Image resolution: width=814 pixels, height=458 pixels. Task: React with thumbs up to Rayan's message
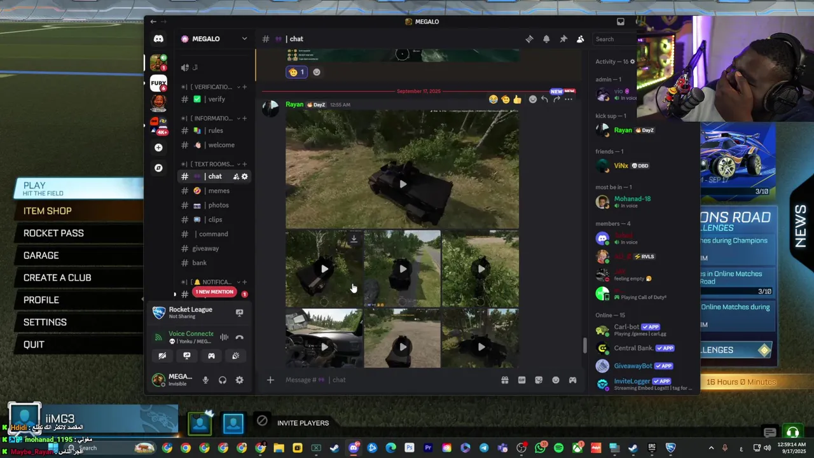tap(517, 99)
